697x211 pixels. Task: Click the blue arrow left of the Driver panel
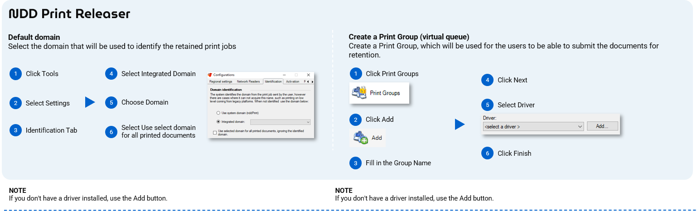point(460,125)
